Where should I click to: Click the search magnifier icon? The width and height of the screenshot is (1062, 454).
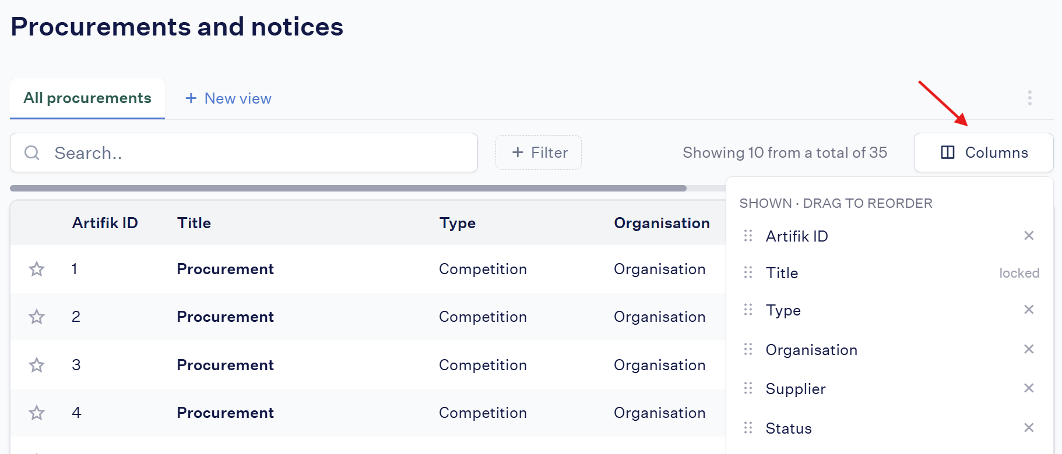pyautogui.click(x=32, y=153)
